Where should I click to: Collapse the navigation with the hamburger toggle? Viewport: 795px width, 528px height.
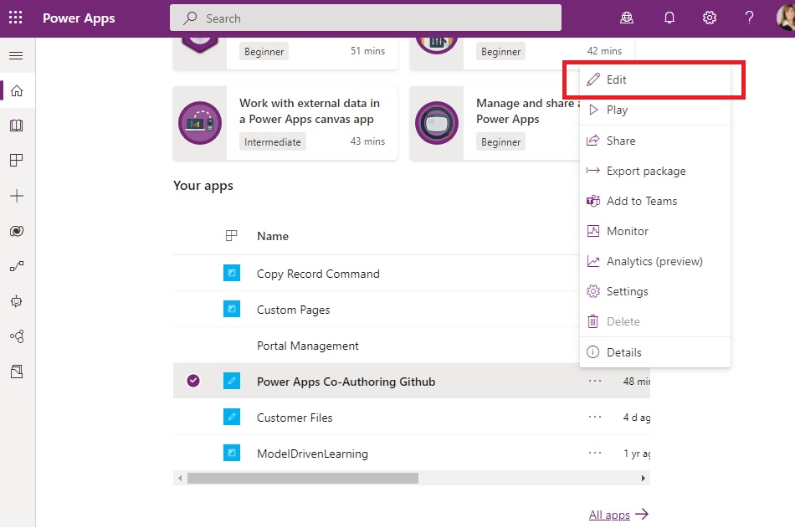[17, 57]
